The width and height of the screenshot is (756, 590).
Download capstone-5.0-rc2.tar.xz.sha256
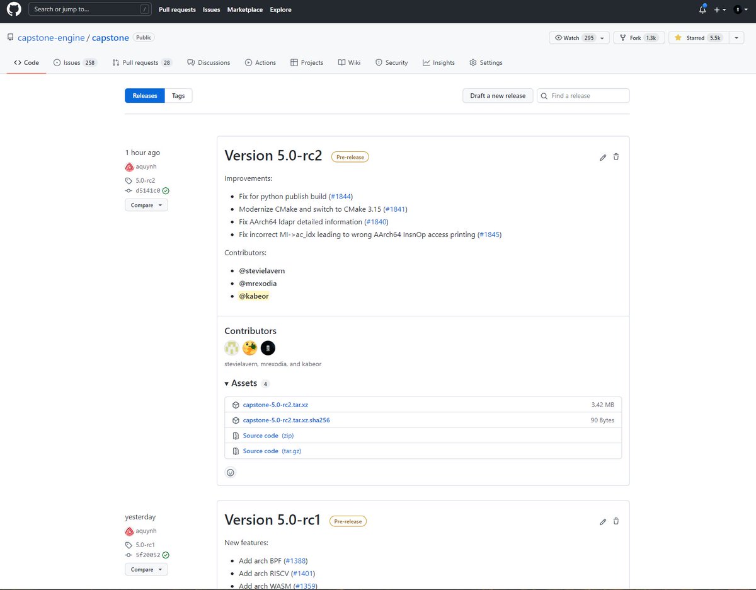[287, 420]
